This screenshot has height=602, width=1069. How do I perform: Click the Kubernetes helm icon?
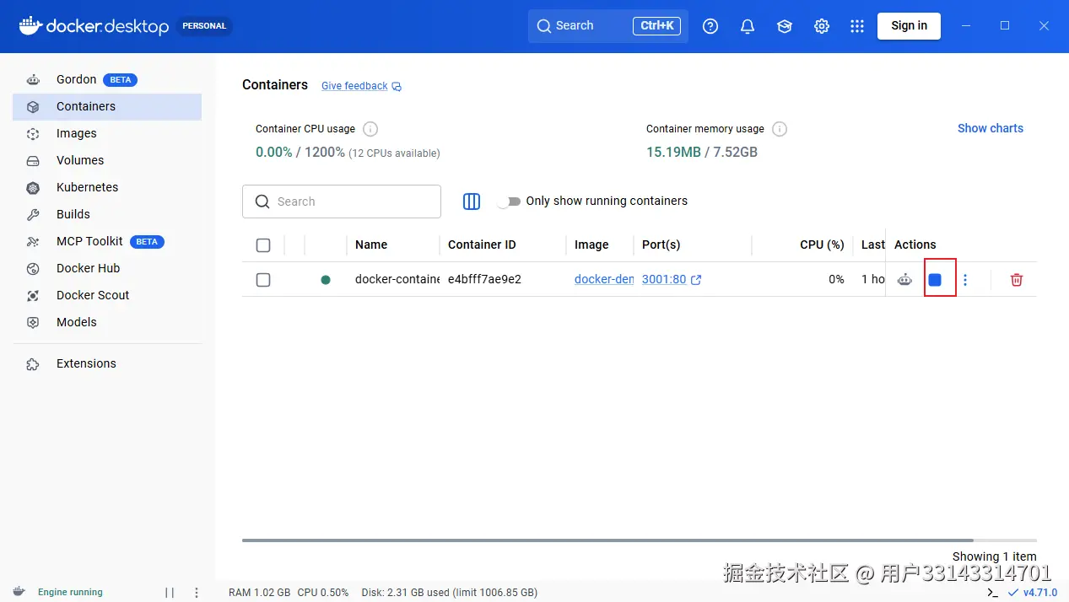click(x=33, y=187)
